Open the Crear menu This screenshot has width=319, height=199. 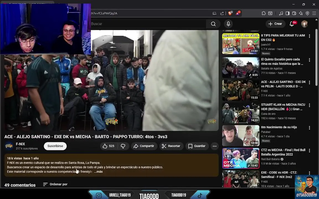(x=275, y=24)
